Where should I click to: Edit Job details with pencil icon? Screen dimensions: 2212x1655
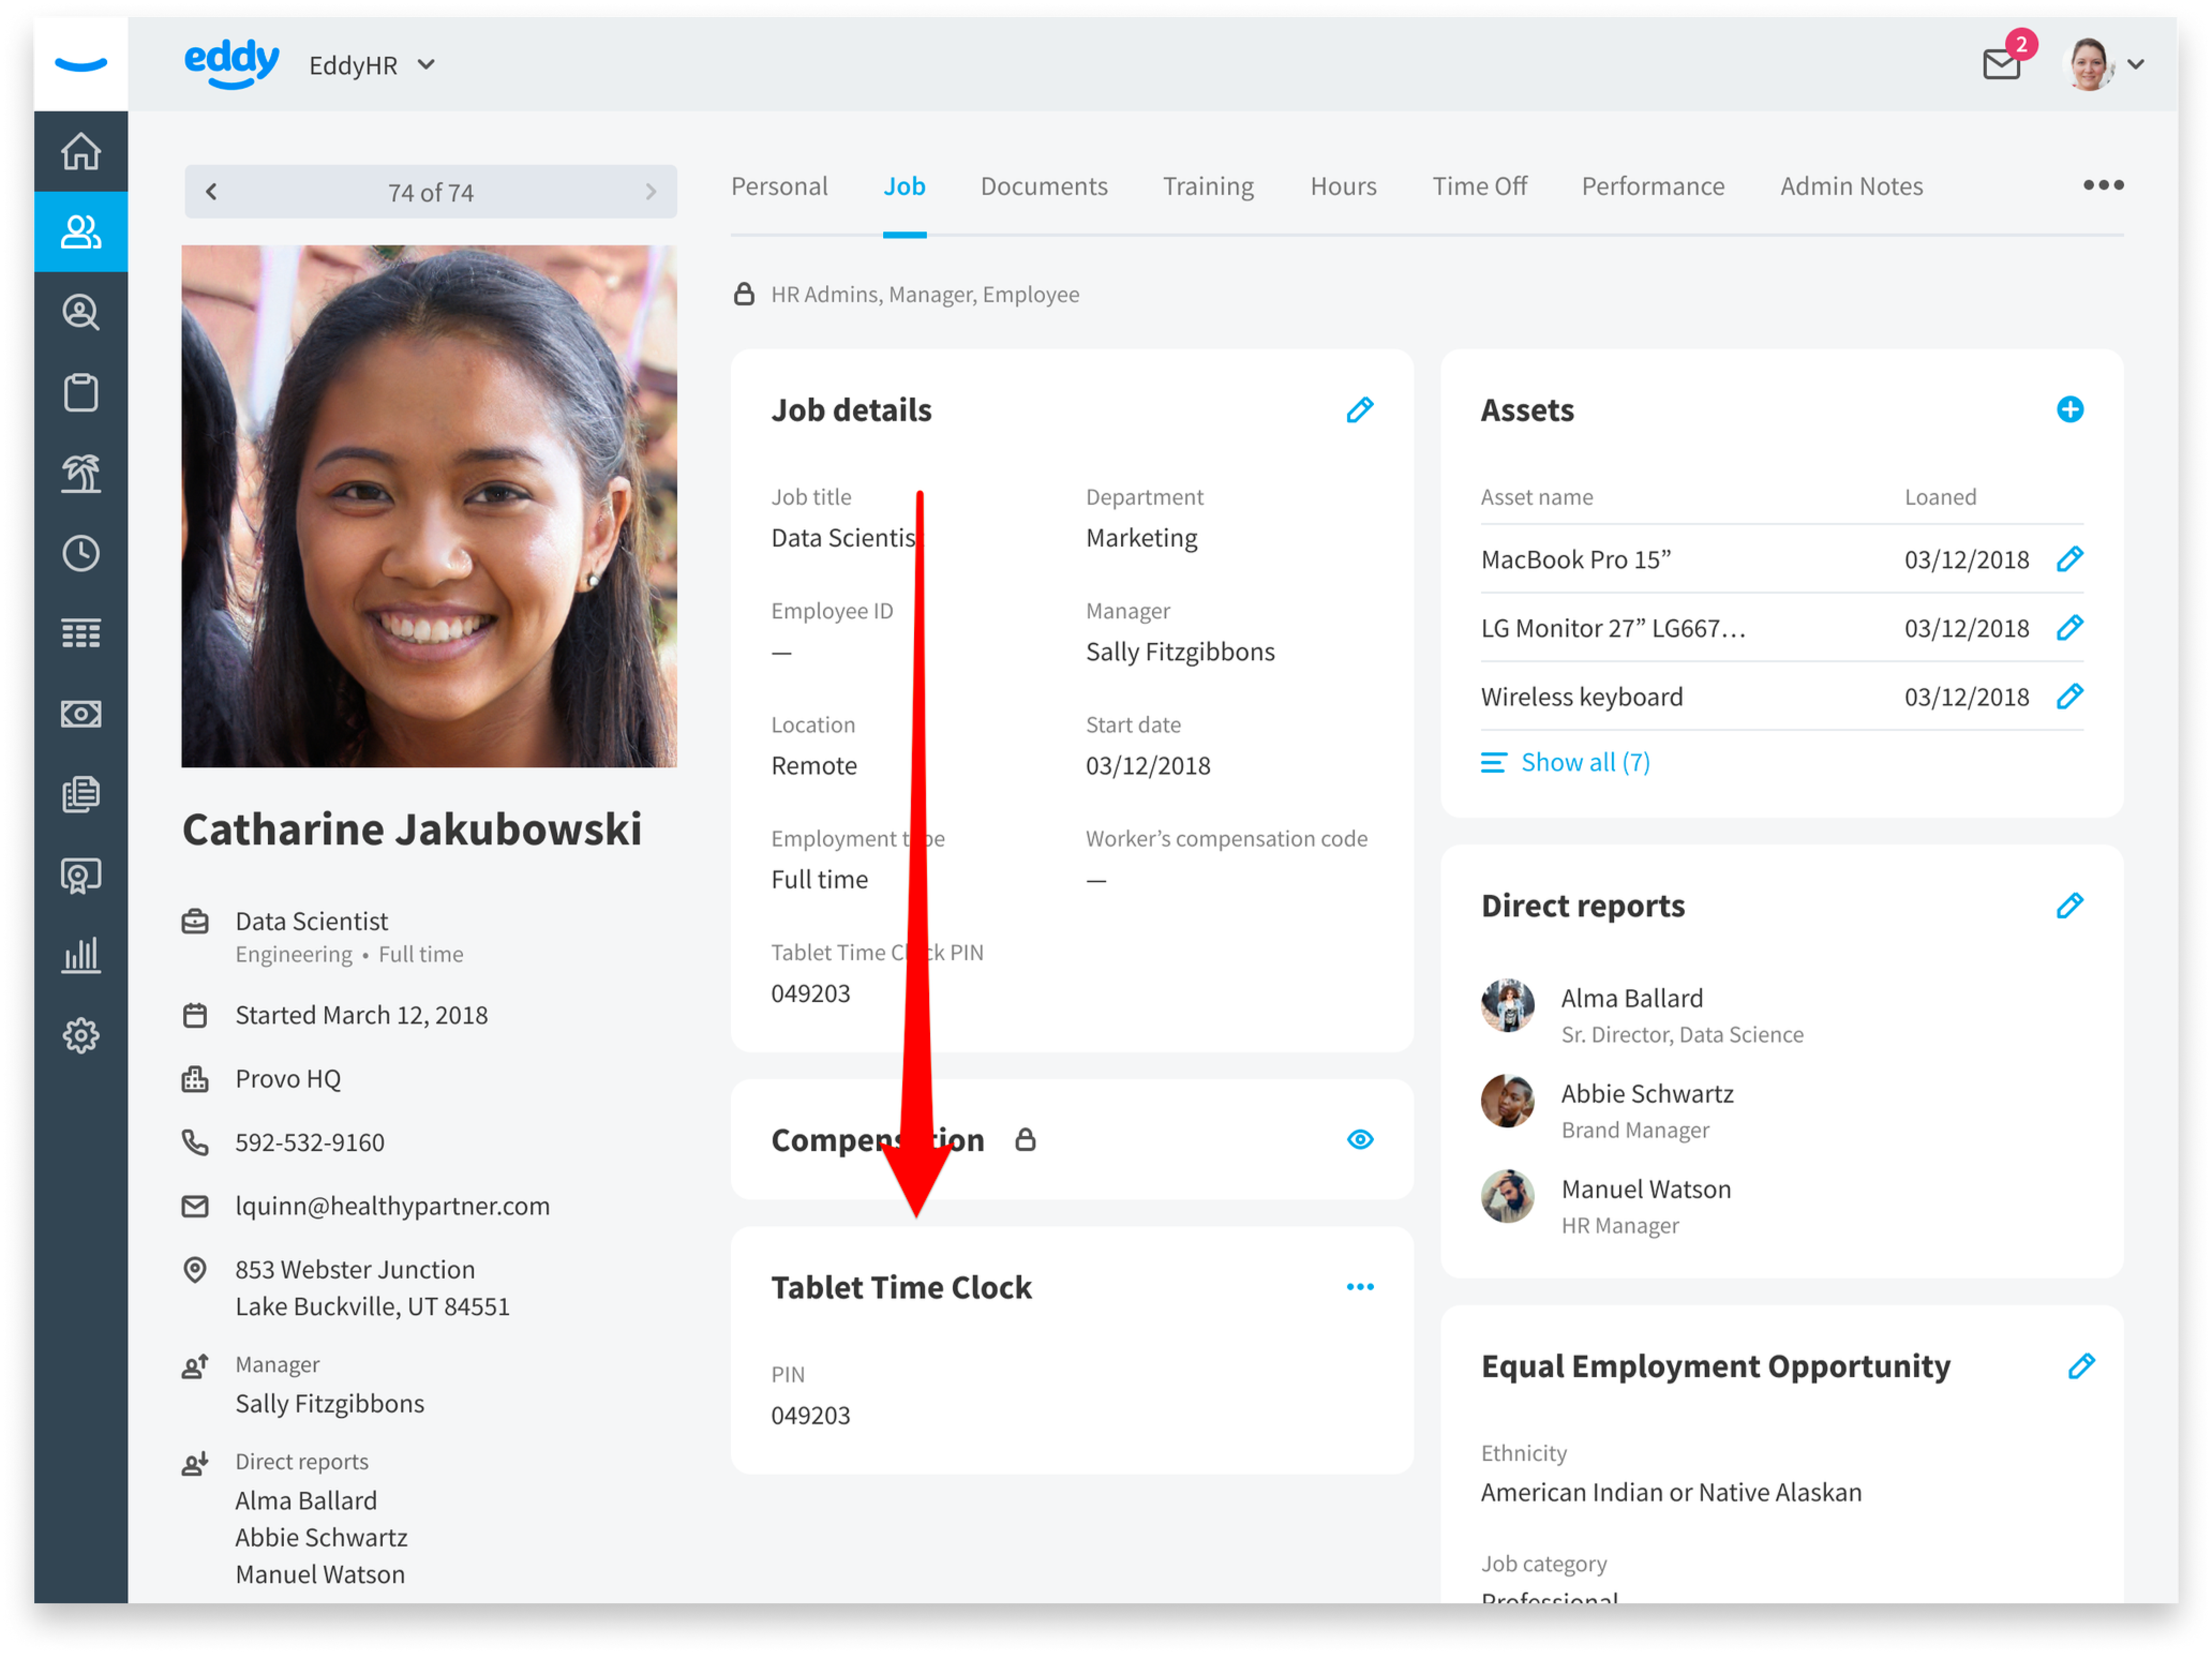pos(1360,410)
